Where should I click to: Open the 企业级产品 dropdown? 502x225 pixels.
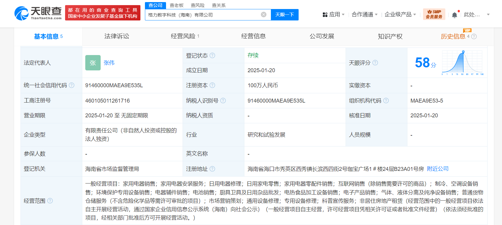(400, 14)
